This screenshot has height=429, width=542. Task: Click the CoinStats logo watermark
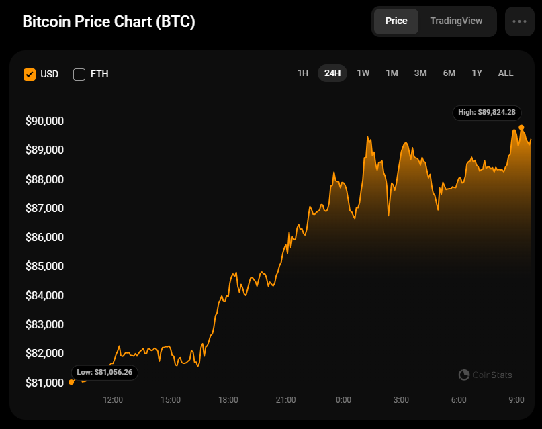tap(483, 375)
